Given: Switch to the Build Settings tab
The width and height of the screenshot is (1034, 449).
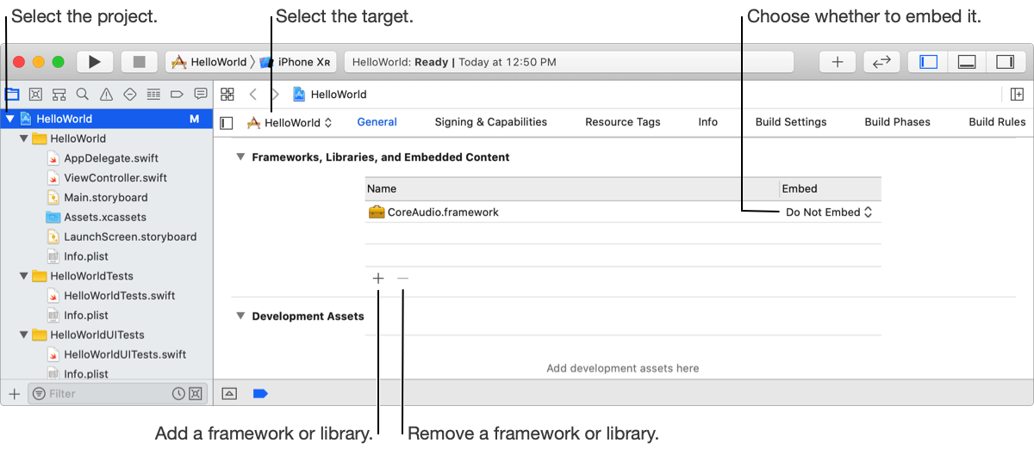Looking at the screenshot, I should [790, 122].
